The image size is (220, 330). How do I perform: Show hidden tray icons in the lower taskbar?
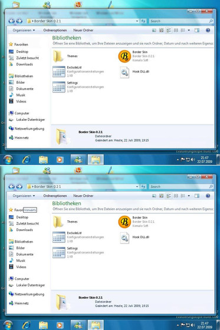(x=178, y=325)
